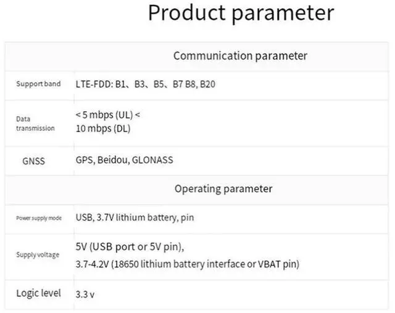The height and width of the screenshot is (313, 395).
Task: Select the Logic level row label
Action: click(38, 293)
